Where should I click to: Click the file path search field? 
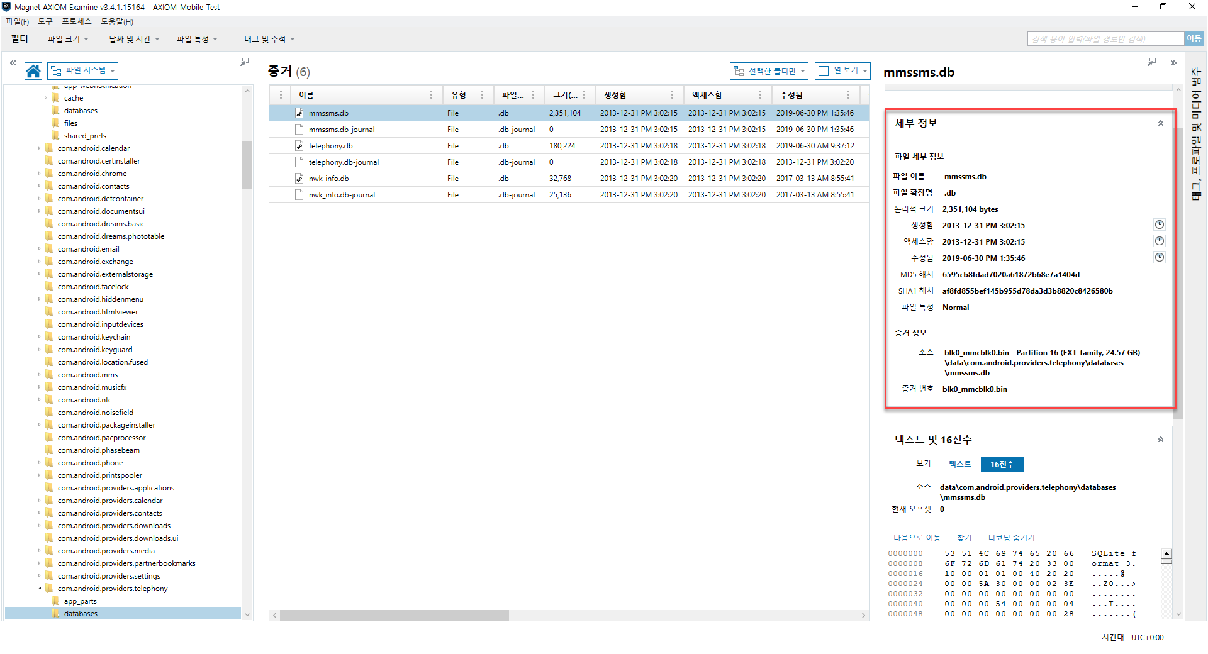1105,39
